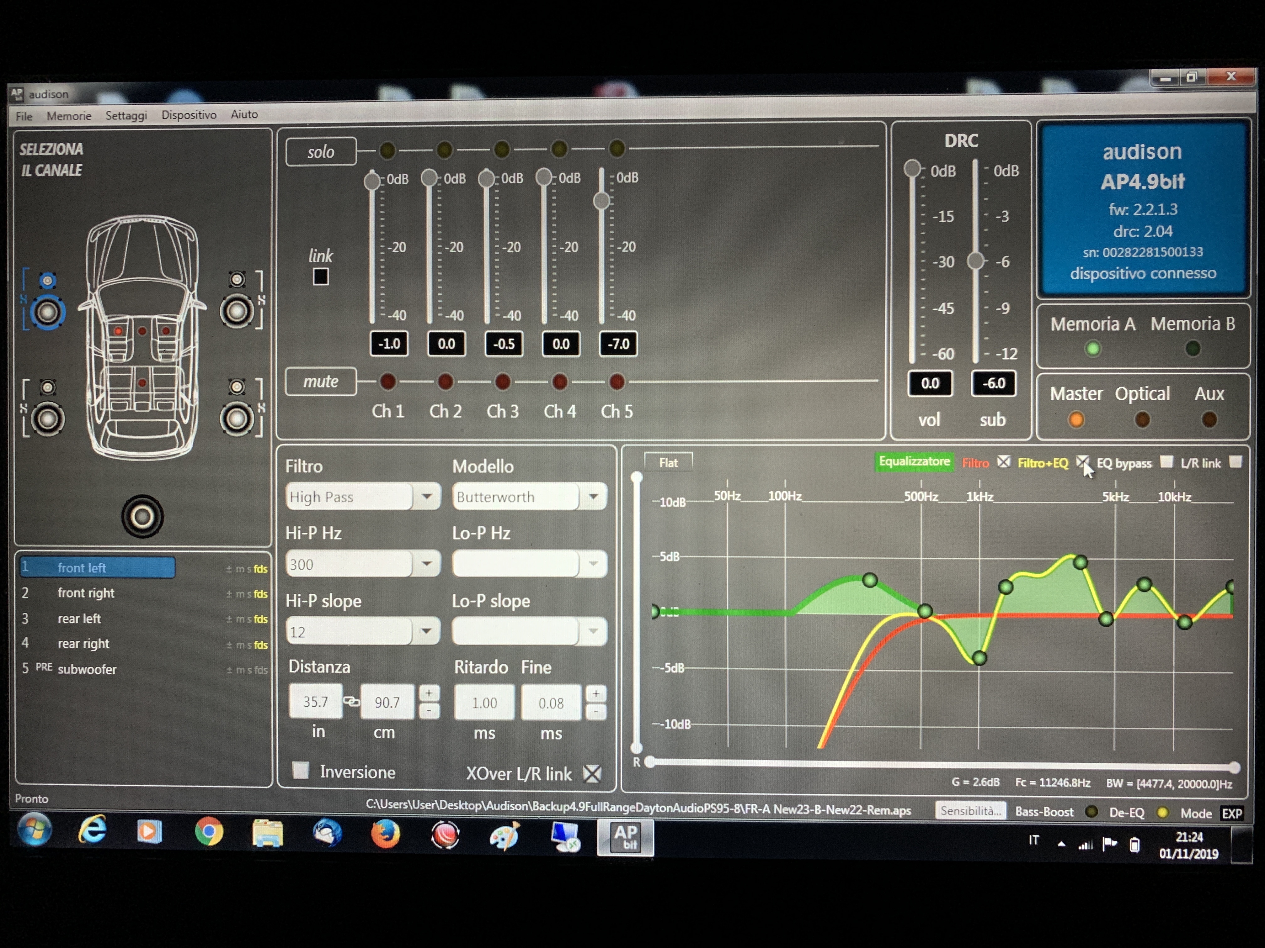Screen dimensions: 1265x948
Task: Open the media player taskbar icon
Action: [x=150, y=831]
